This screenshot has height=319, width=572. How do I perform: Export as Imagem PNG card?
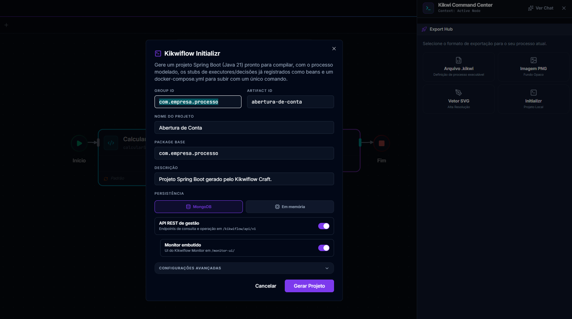click(x=533, y=67)
